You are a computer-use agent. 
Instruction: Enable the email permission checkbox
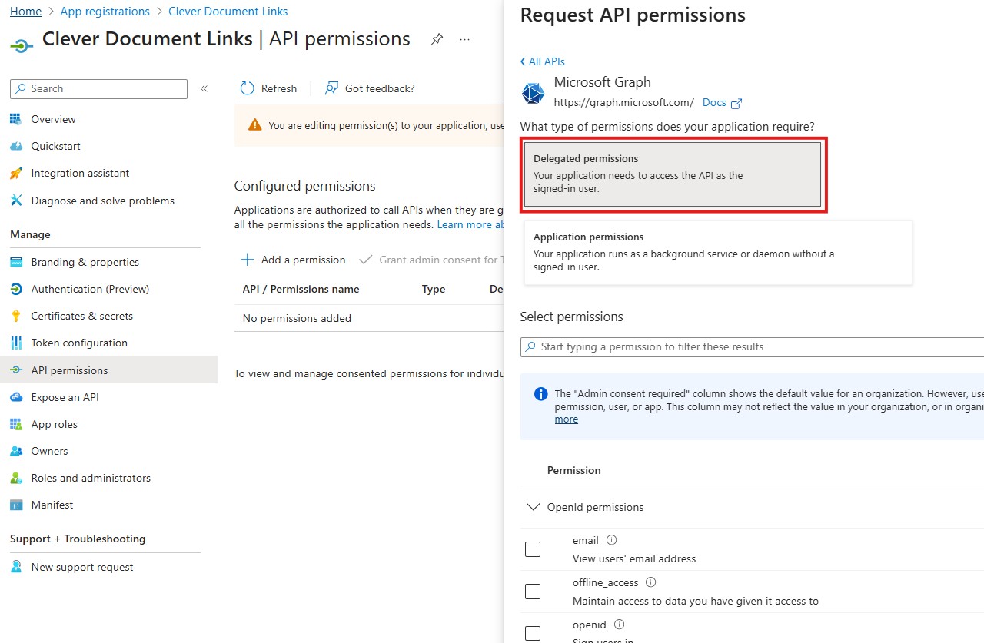(533, 549)
